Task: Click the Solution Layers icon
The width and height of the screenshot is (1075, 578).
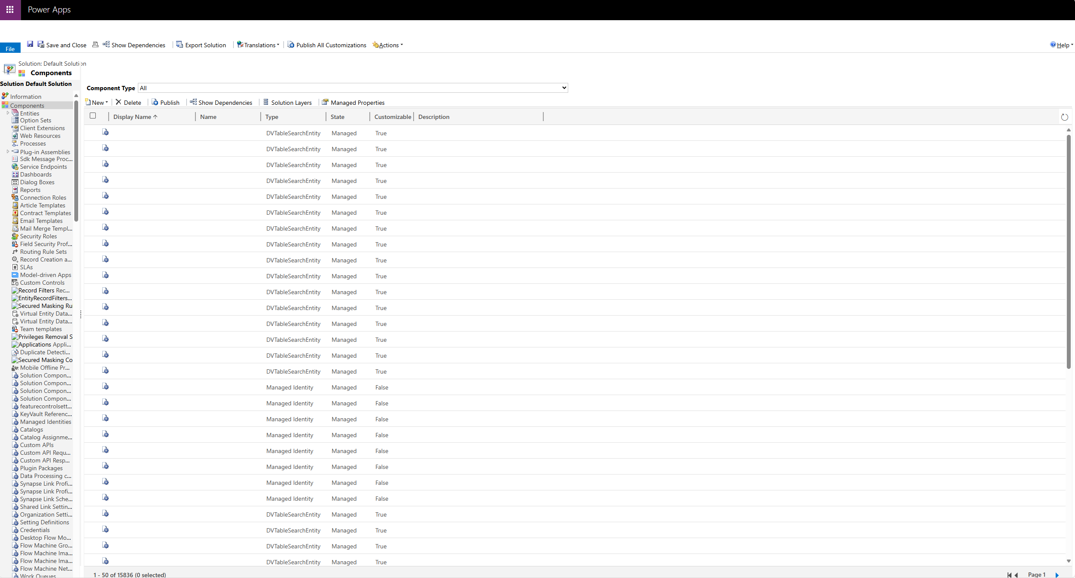Action: click(x=266, y=102)
